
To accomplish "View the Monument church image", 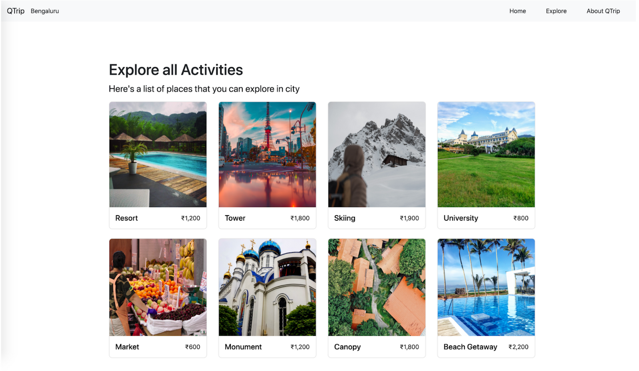I will [267, 287].
